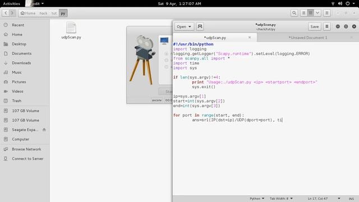Select the first radio option in recorder window

[167, 54]
